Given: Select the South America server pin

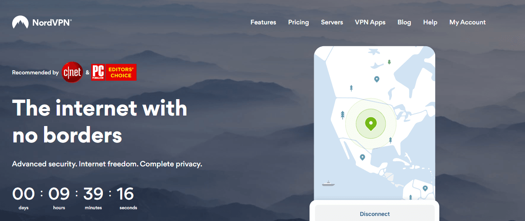Looking at the screenshot, I should [x=425, y=188].
